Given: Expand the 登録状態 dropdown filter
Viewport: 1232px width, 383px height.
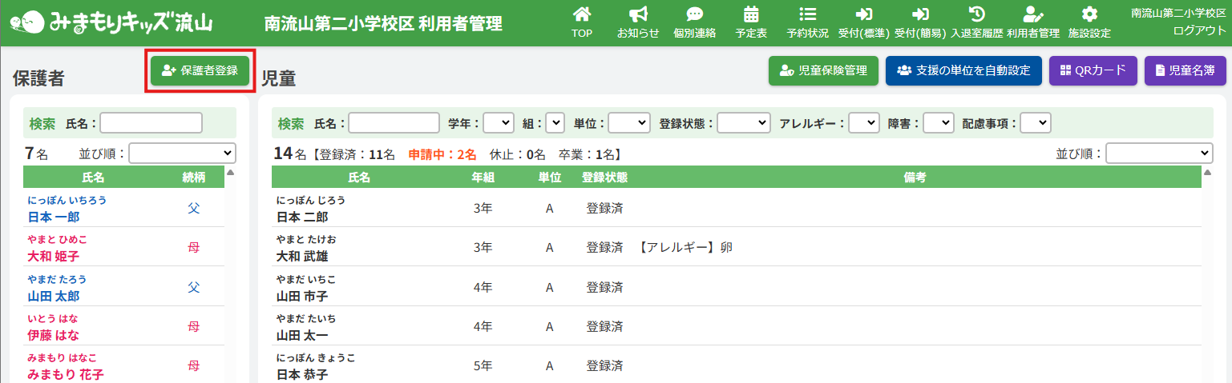Looking at the screenshot, I should [744, 123].
